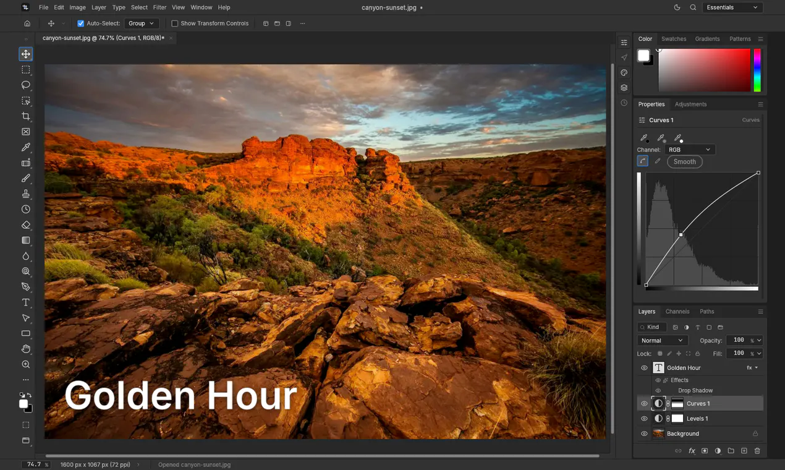Select the Gradient tool

(25, 241)
